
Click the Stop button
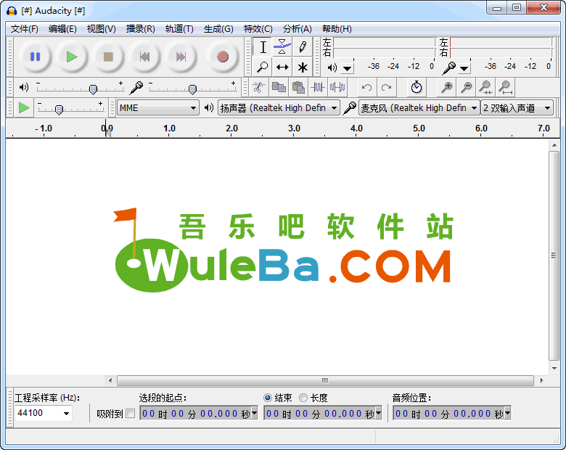pyautogui.click(x=108, y=57)
